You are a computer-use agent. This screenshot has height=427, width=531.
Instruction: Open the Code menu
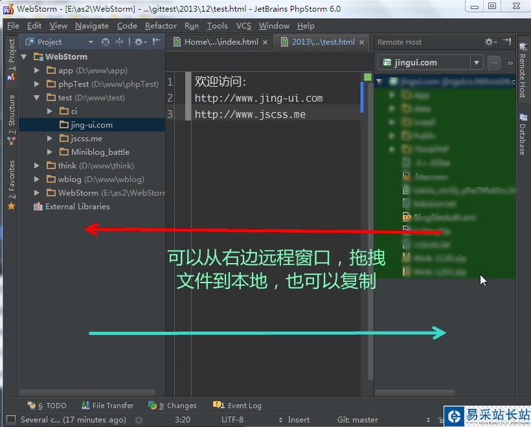coord(127,26)
